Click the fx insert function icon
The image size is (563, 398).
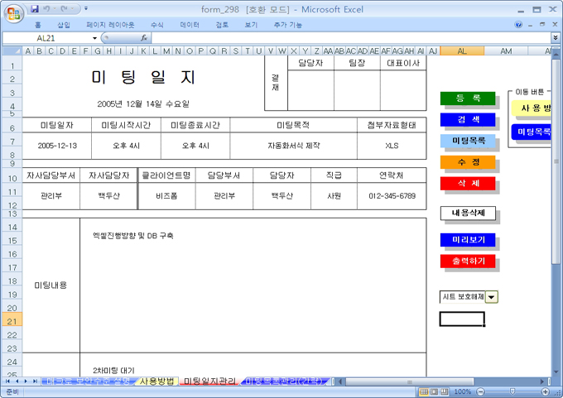pyautogui.click(x=144, y=38)
